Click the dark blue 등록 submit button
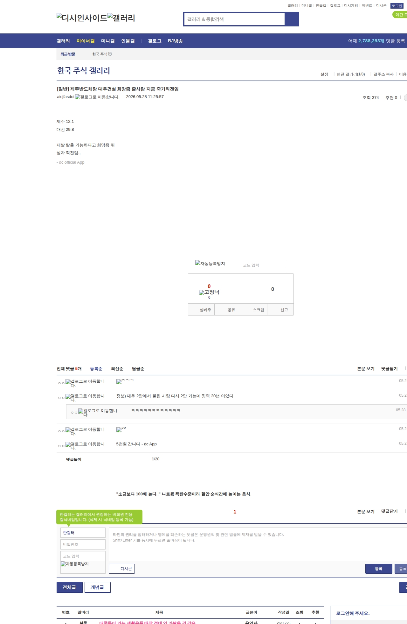 click(x=379, y=569)
